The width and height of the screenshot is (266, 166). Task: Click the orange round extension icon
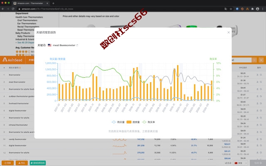pyautogui.click(x=242, y=9)
